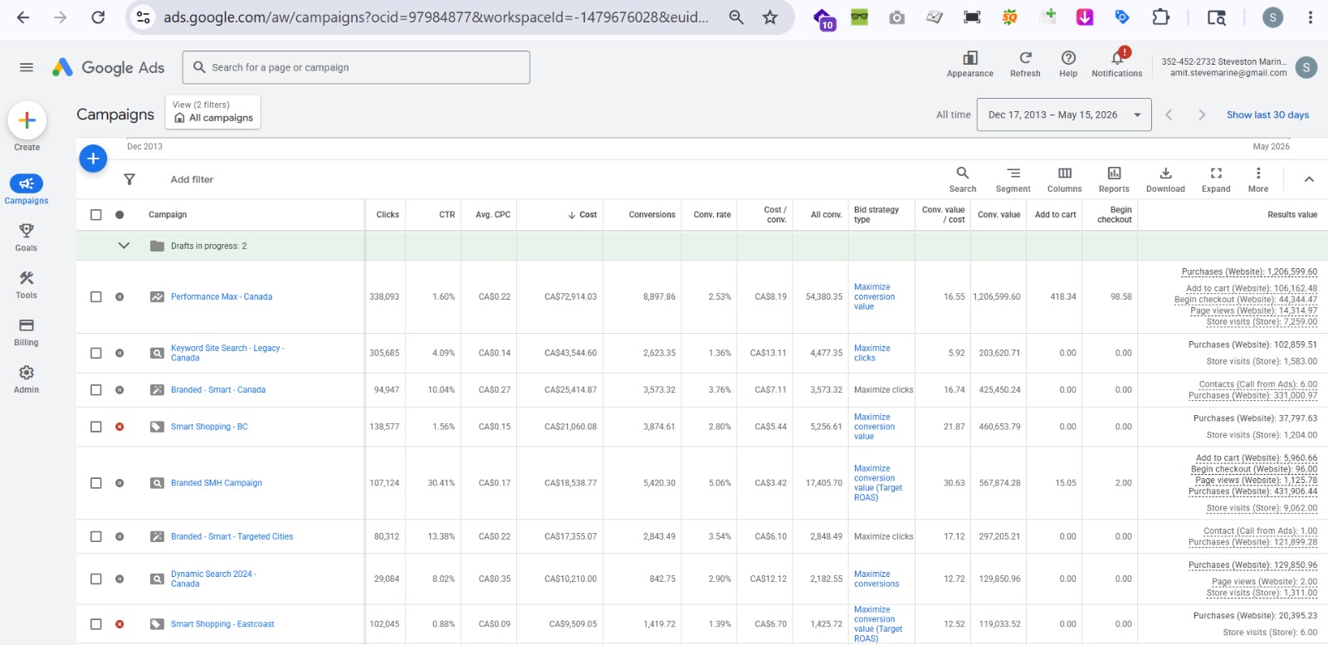The width and height of the screenshot is (1328, 645).
Task: Sort table by the Conversions column
Action: 652,215
